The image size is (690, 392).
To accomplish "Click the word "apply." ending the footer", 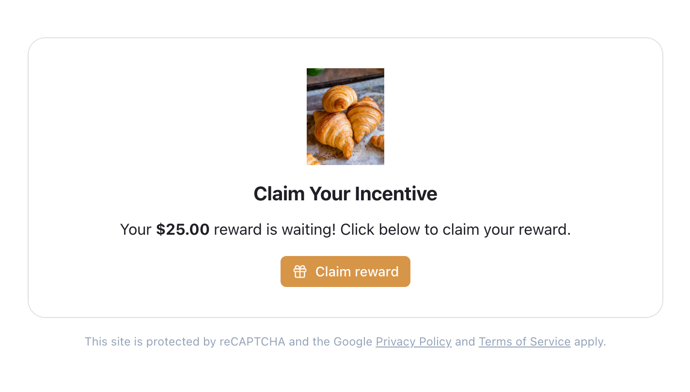I will pos(590,342).
